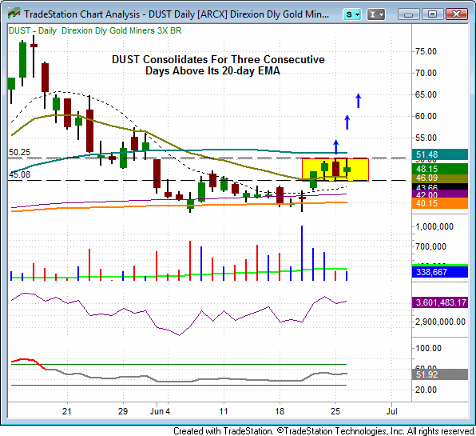Click the tallest blue volume bar

point(302,253)
